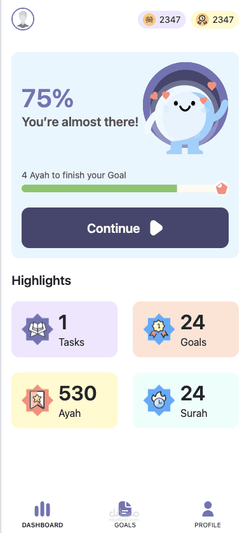The width and height of the screenshot is (249, 533).
Task: Click the 75% progress text
Action: pos(48,98)
